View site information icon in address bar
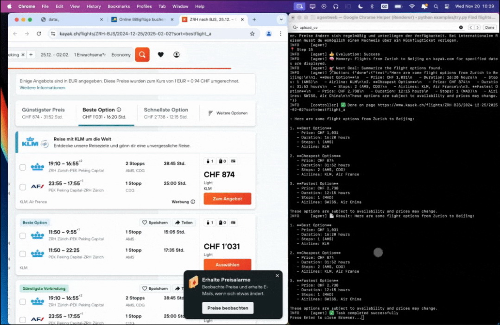The height and width of the screenshot is (325, 500). (53, 33)
